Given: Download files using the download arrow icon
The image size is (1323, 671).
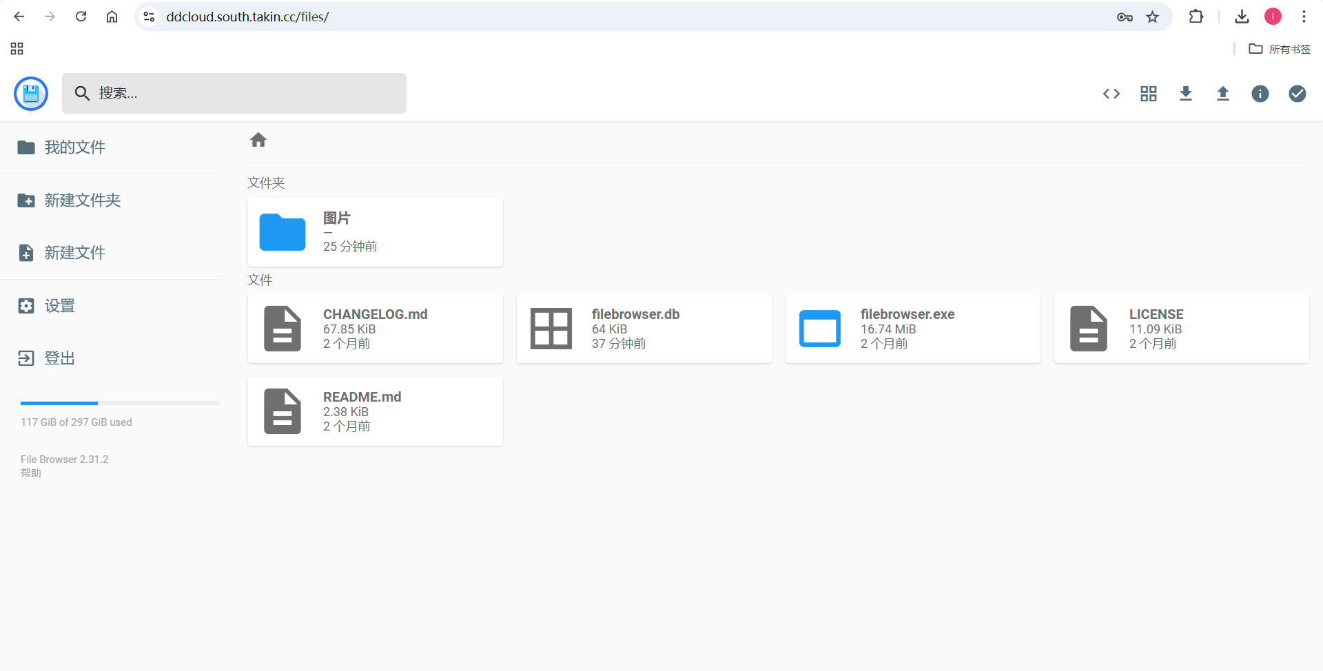Looking at the screenshot, I should tap(1185, 94).
